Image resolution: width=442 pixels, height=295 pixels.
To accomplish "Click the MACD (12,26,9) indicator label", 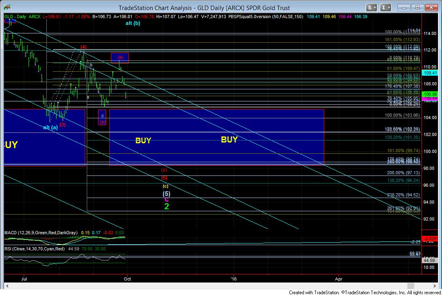I will point(41,233).
